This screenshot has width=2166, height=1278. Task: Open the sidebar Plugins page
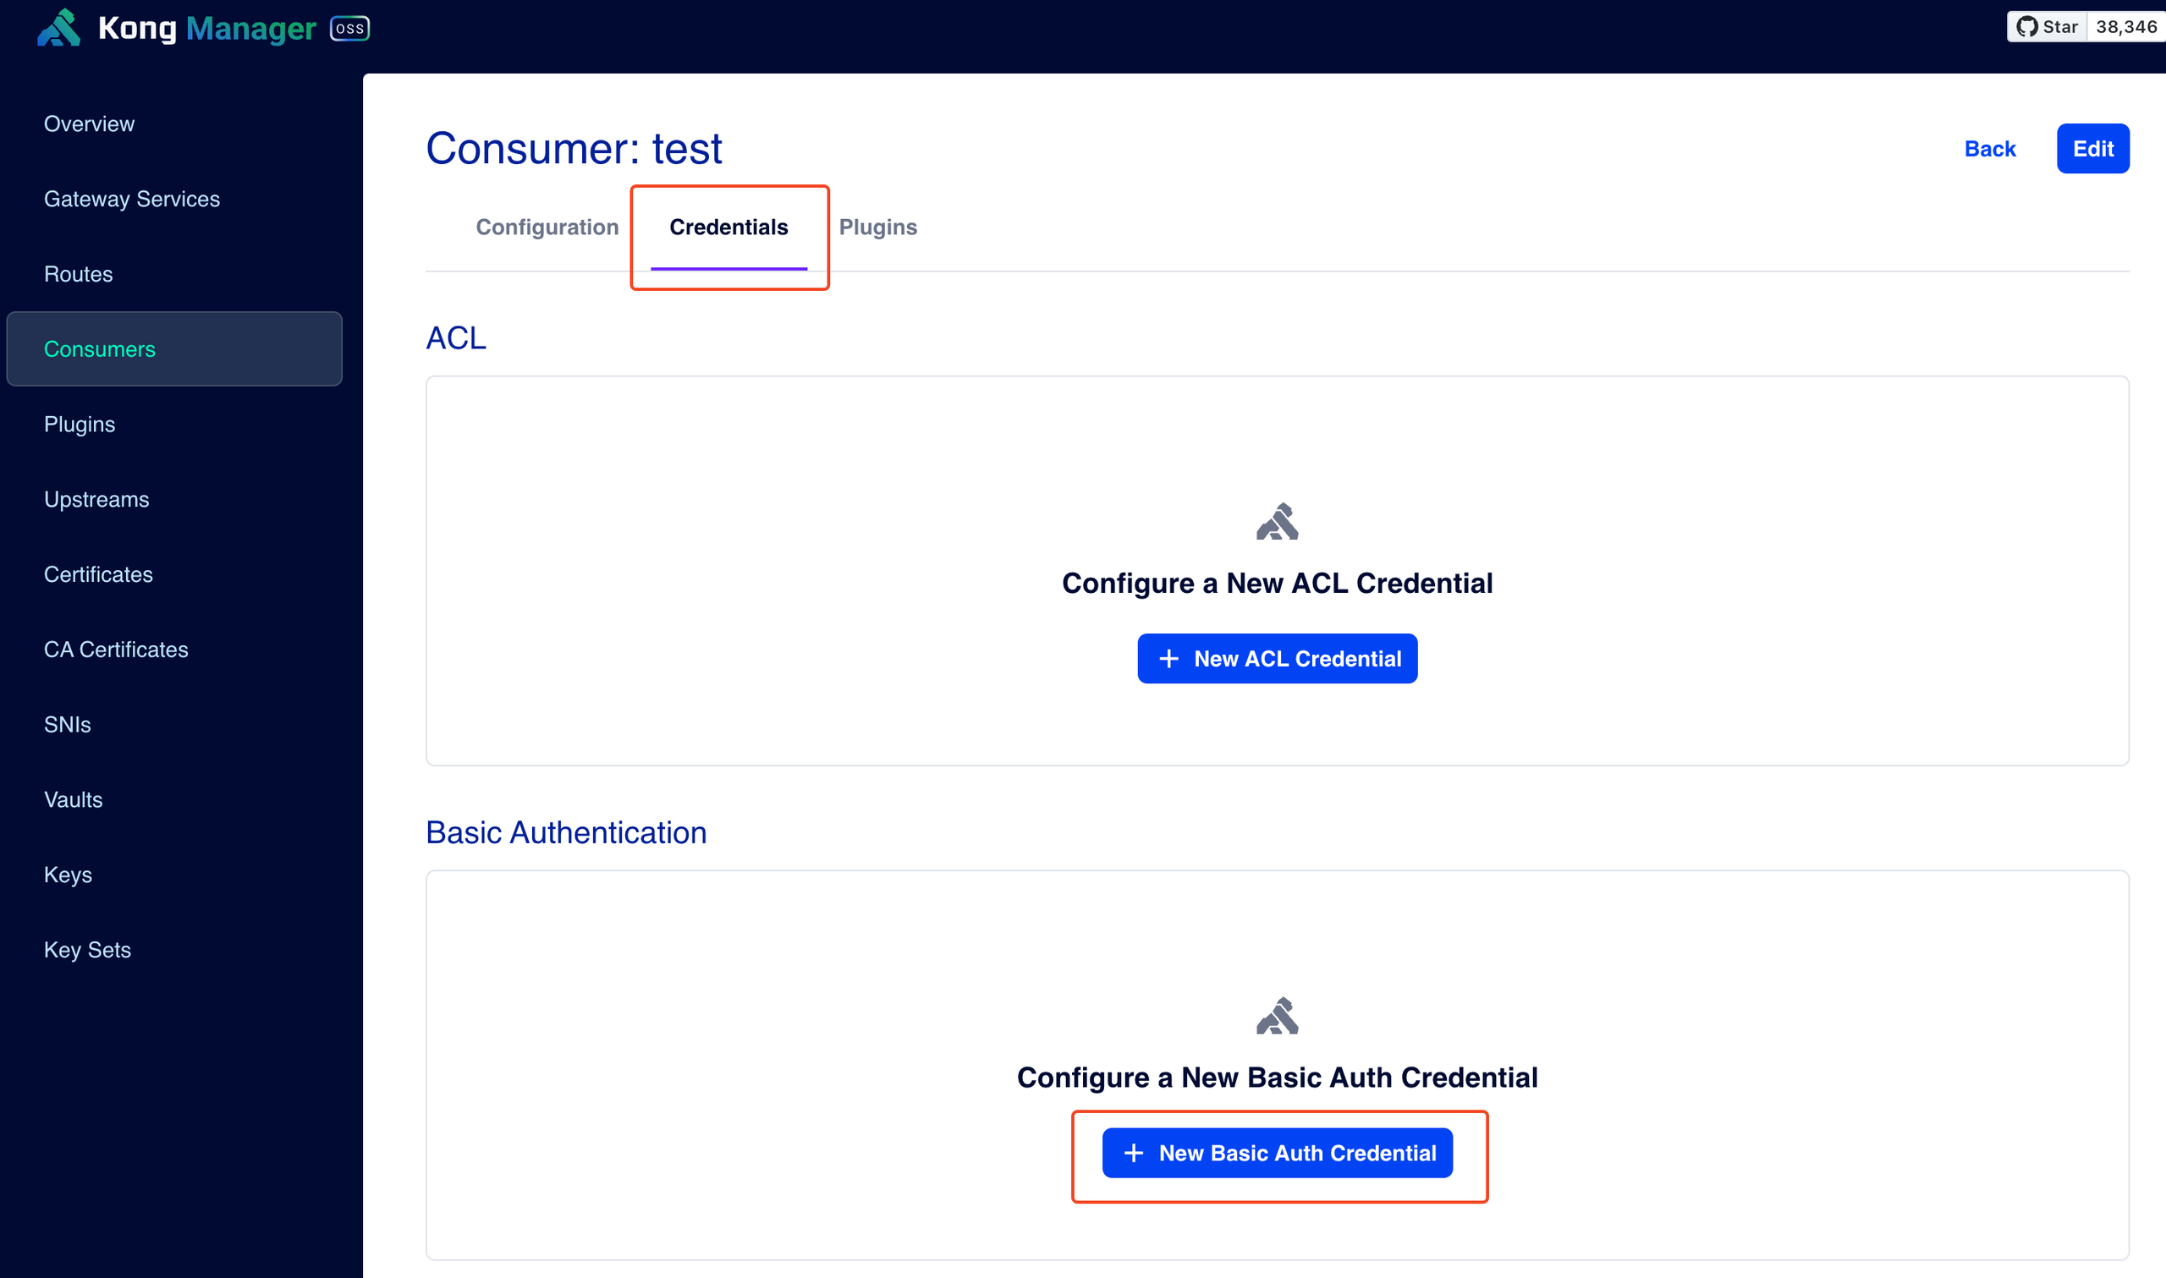tap(80, 425)
